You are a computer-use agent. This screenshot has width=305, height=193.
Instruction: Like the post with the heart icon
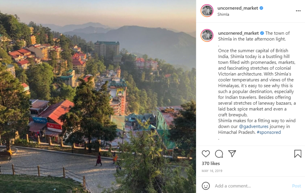point(206,154)
